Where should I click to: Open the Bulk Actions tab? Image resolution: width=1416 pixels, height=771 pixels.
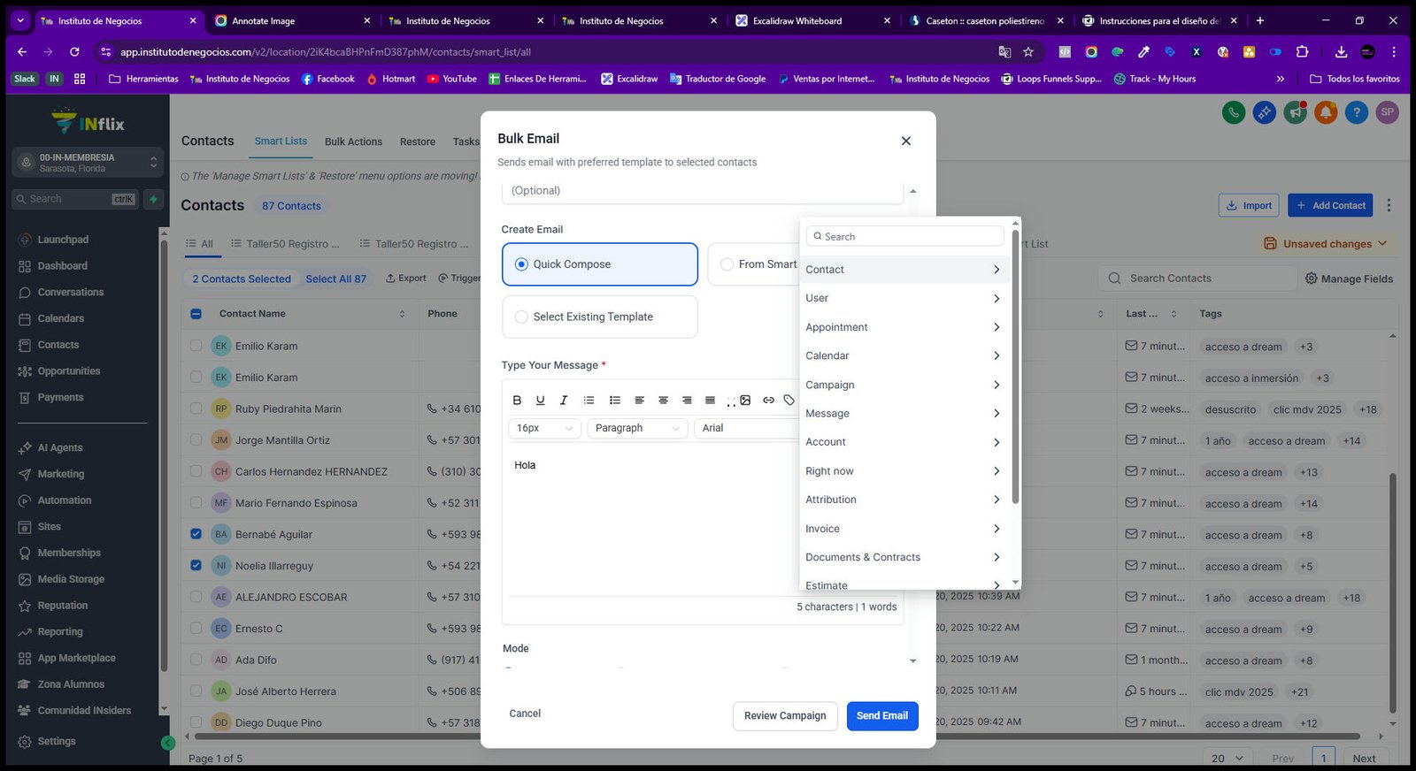point(353,141)
